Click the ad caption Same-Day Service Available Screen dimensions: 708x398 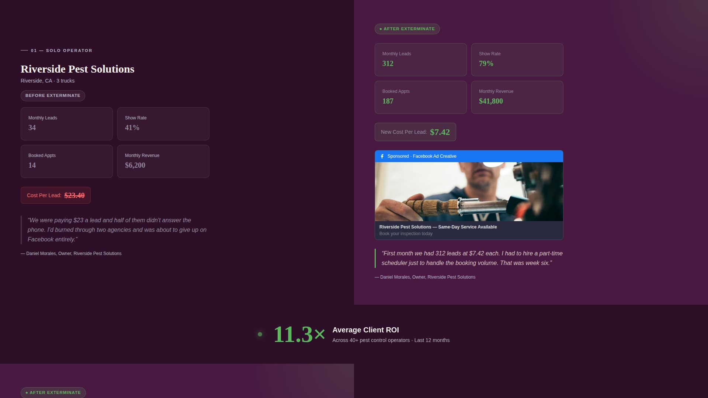438,227
